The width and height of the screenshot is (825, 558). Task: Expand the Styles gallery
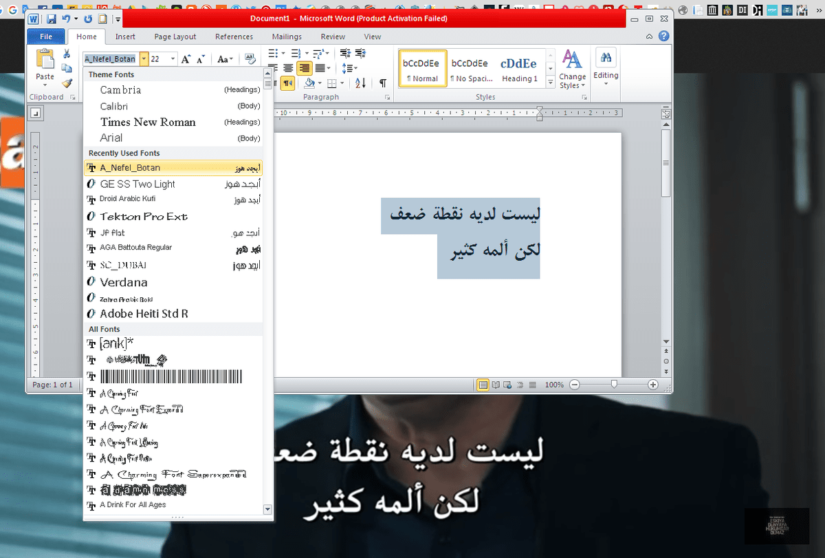(551, 83)
